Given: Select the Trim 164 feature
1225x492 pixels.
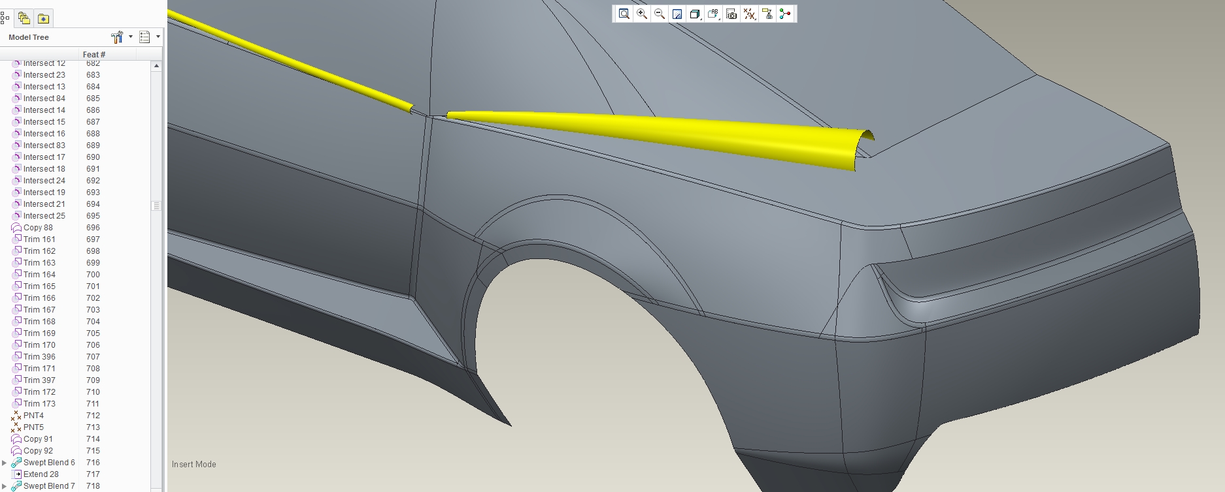Looking at the screenshot, I should (39, 275).
